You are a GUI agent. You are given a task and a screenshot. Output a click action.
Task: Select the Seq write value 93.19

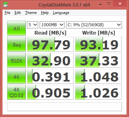coord(98,44)
